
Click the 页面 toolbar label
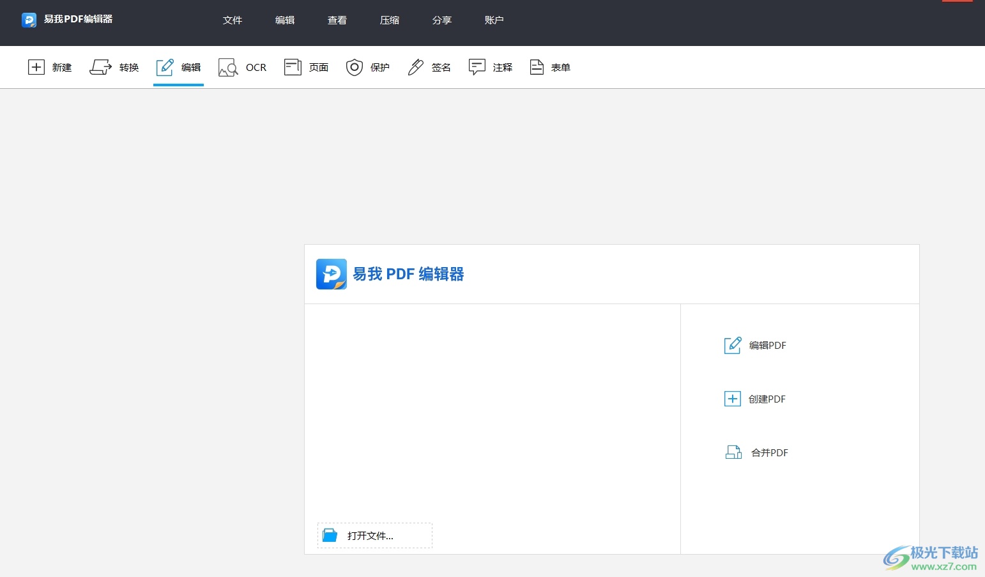tap(319, 67)
